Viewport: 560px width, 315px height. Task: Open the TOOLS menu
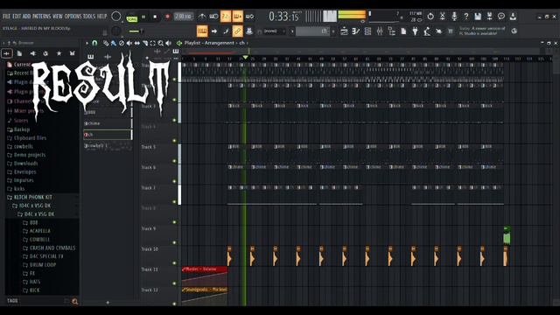pos(89,17)
